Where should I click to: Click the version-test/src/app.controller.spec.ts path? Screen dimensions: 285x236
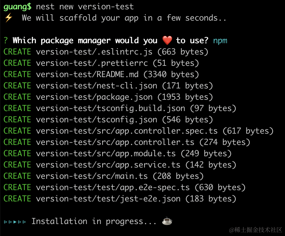tap(127, 131)
